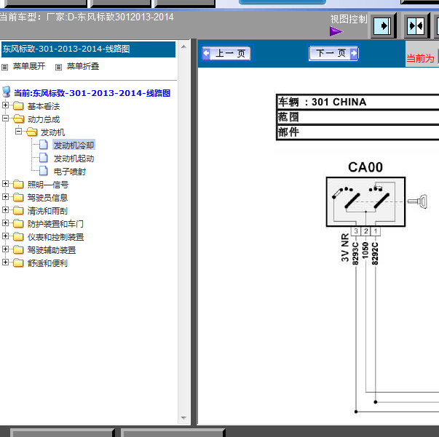The image size is (439, 437).
Task: Click the CA00 ignition switch component
Action: 365,201
